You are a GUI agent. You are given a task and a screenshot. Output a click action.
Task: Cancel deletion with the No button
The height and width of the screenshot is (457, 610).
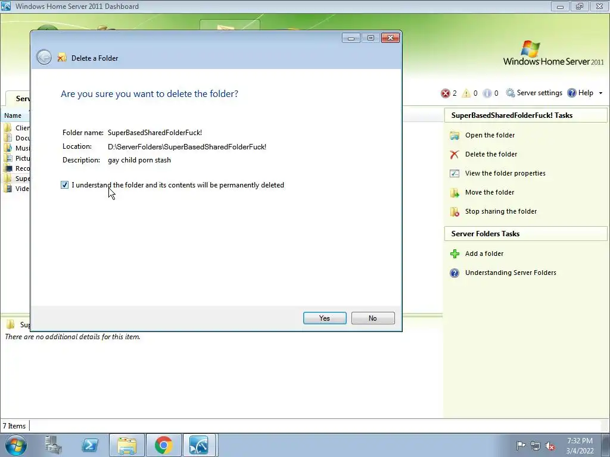373,318
